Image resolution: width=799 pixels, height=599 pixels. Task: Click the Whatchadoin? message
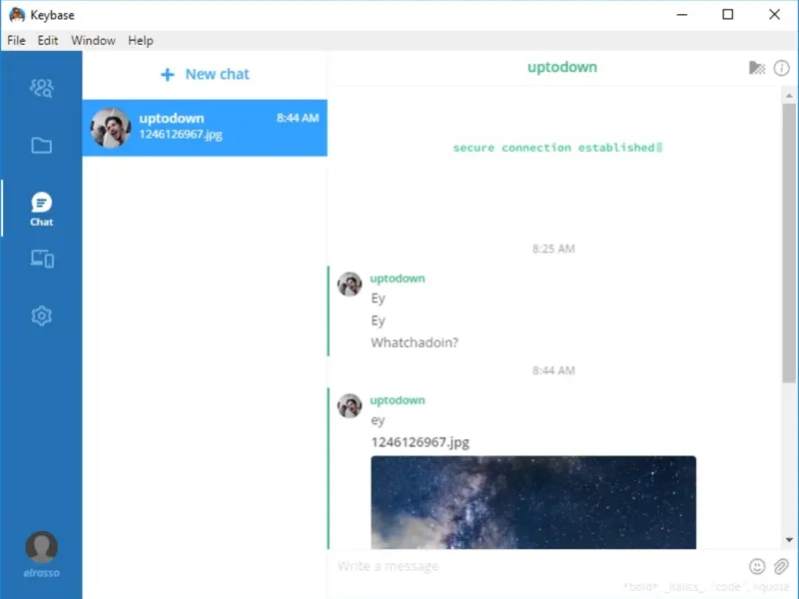pyautogui.click(x=414, y=342)
